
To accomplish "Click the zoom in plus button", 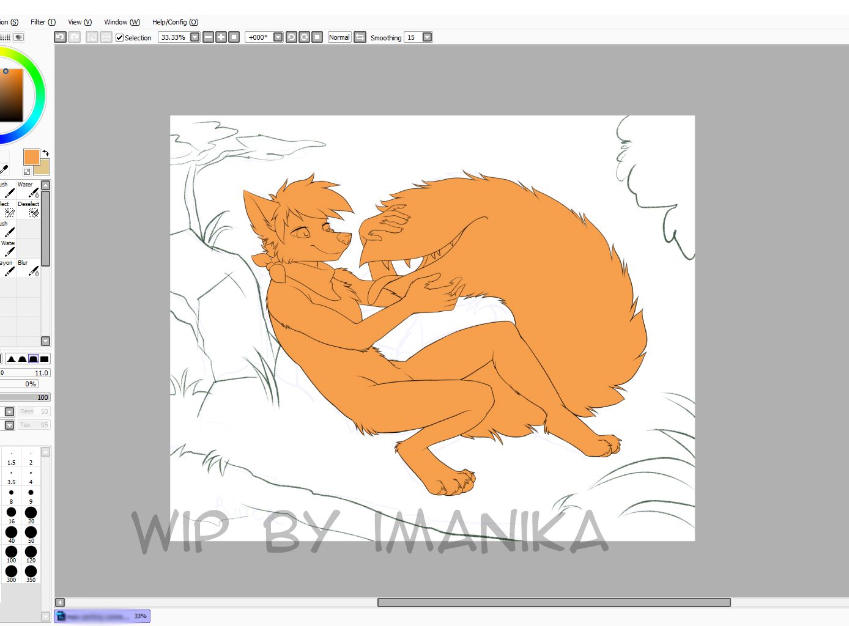I will 221,37.
